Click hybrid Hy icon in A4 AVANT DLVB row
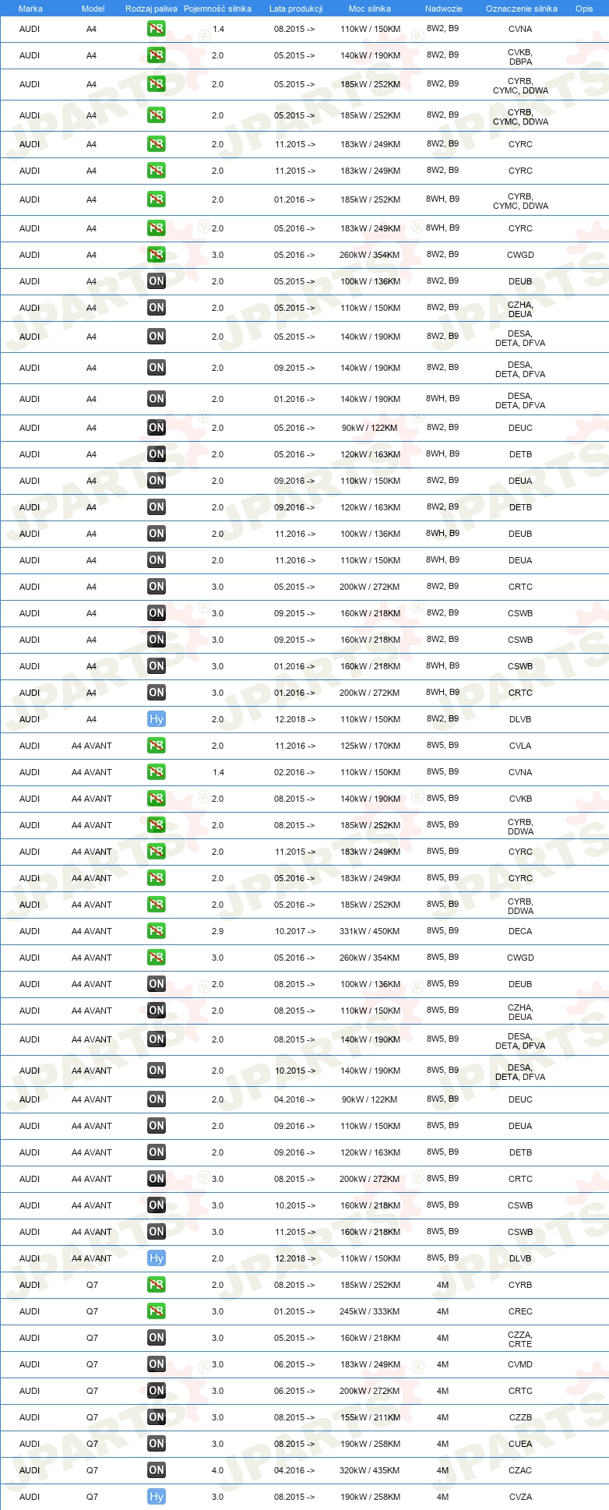 tap(157, 1258)
